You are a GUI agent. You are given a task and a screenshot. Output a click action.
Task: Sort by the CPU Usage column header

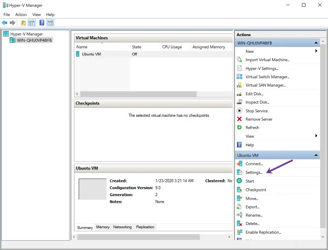tap(175, 47)
